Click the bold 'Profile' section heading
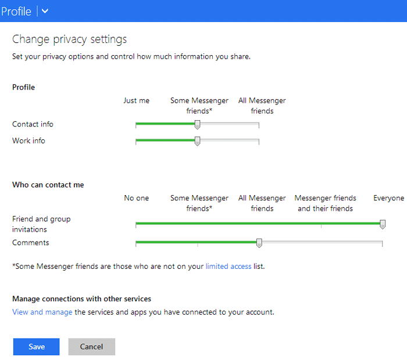This screenshot has width=407, height=357. 23,87
